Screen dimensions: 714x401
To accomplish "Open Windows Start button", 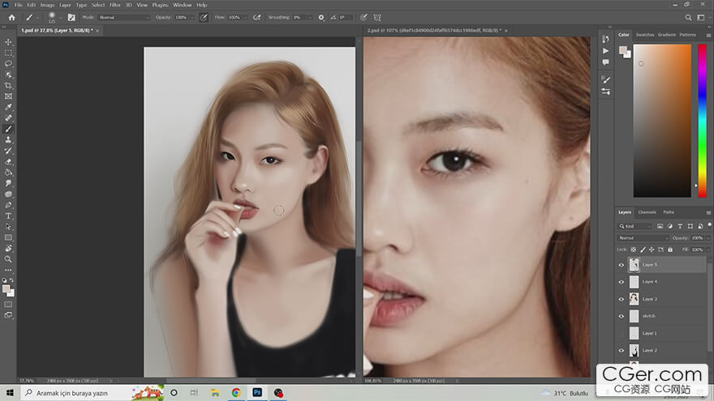I will (x=10, y=393).
